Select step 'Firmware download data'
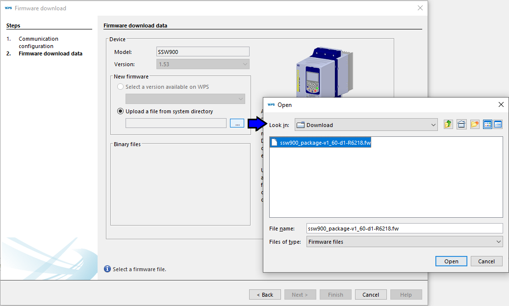This screenshot has width=509, height=306. point(50,53)
